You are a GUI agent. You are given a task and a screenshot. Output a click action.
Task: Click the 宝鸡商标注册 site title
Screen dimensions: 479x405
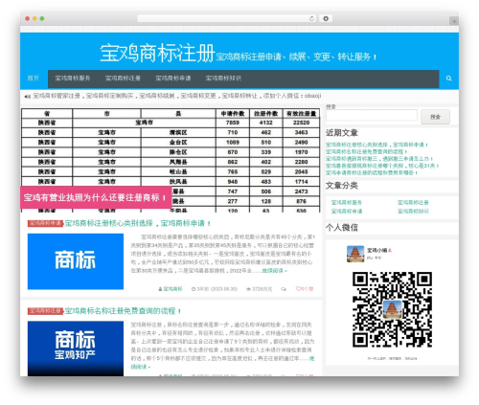coord(157,53)
